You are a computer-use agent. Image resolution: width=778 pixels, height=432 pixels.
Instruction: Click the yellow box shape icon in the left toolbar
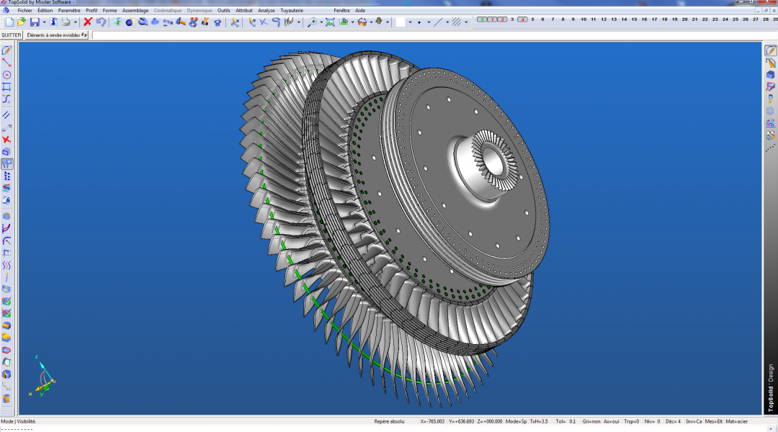click(x=7, y=338)
